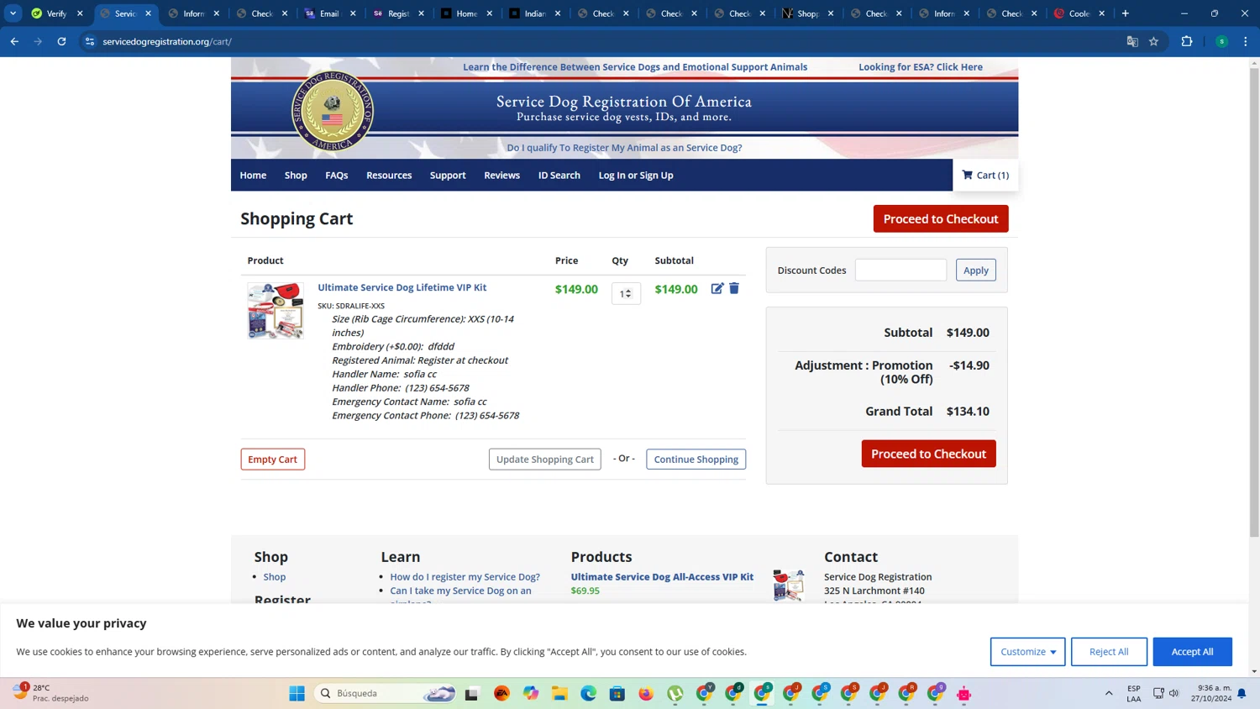The height and width of the screenshot is (709, 1260).
Task: Open Ultimate Service Dog Lifetime VIP Kit link
Action: (x=402, y=287)
